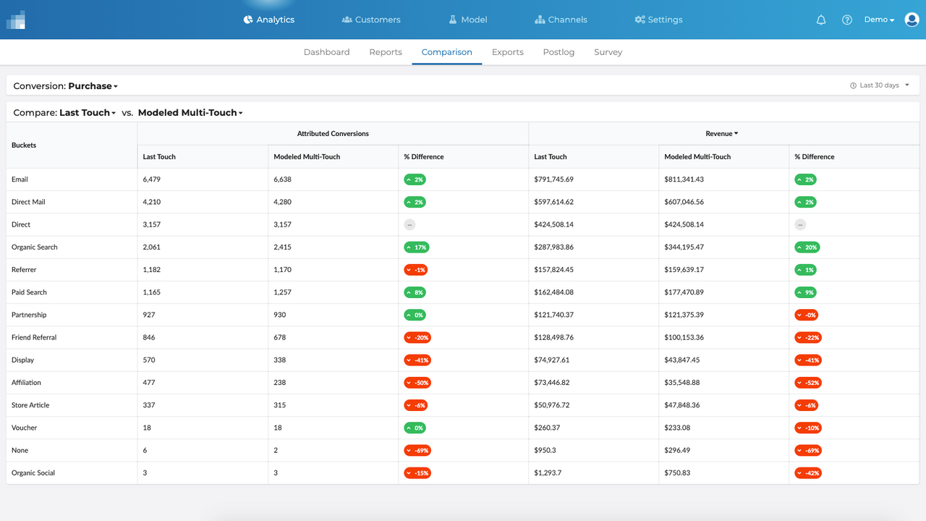The image size is (926, 521).
Task: Open notifications via the bell icon
Action: (x=821, y=20)
